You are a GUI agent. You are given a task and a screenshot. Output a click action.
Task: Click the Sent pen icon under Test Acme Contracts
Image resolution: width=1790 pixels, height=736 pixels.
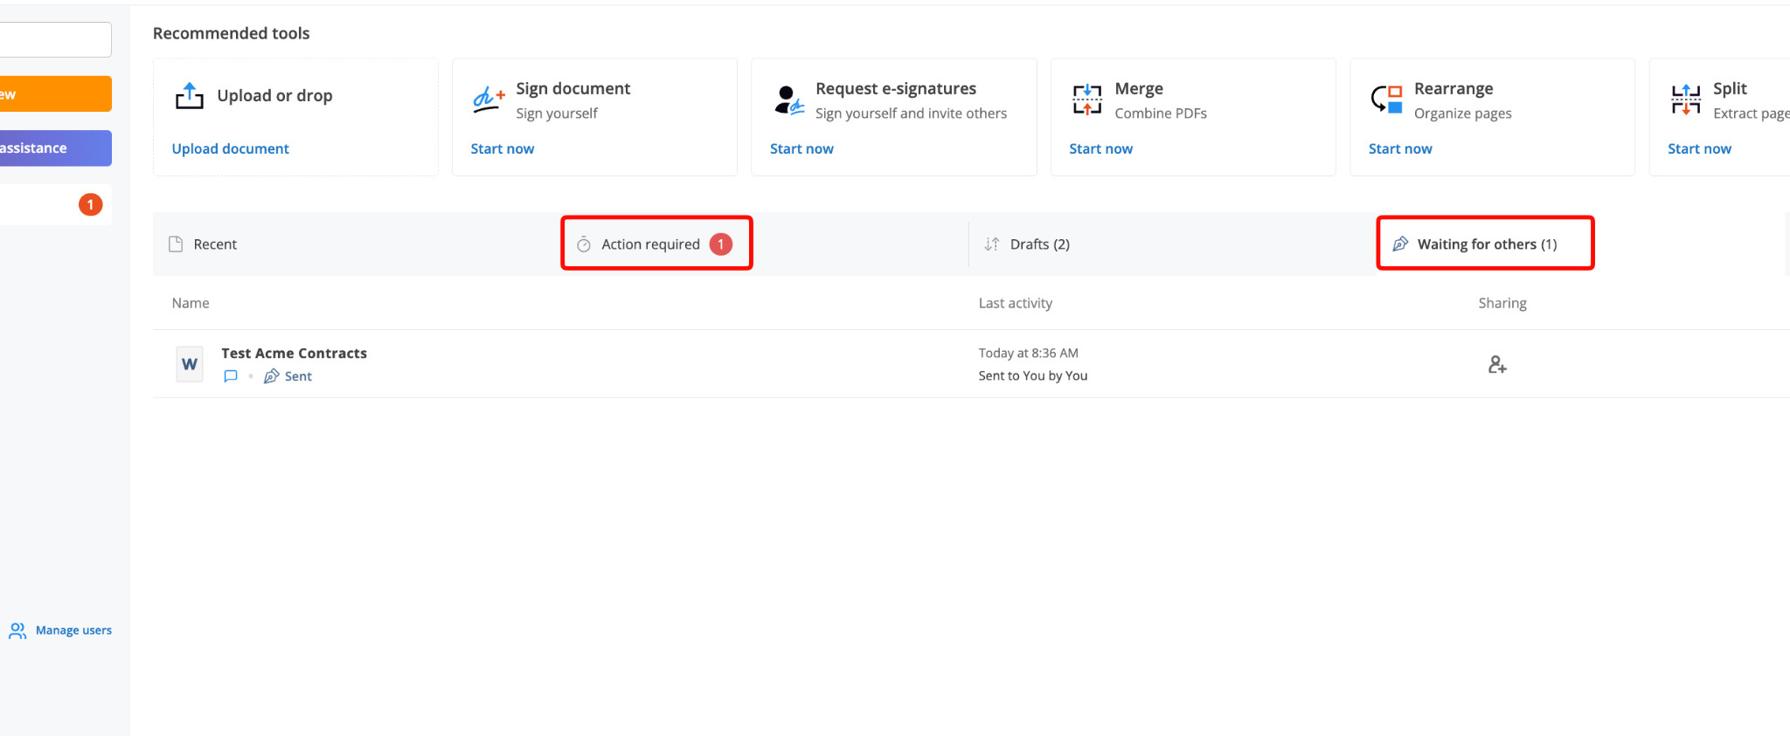[x=272, y=376]
